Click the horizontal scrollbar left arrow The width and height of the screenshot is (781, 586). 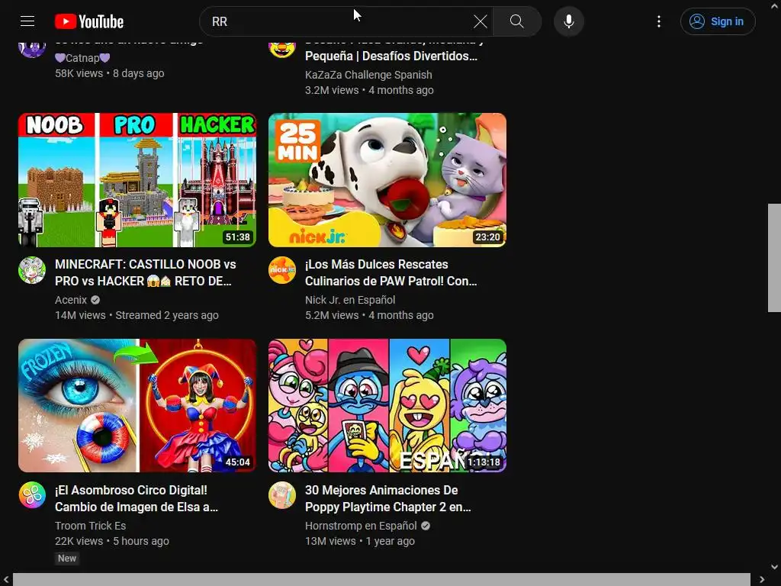point(6,580)
